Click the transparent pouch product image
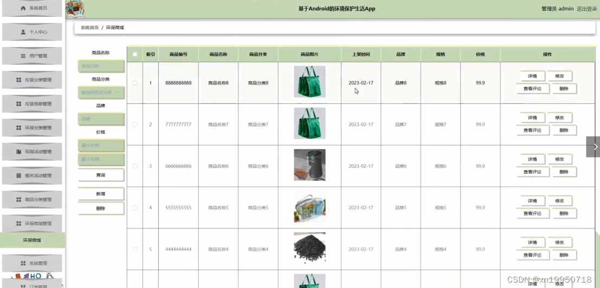 309,207
